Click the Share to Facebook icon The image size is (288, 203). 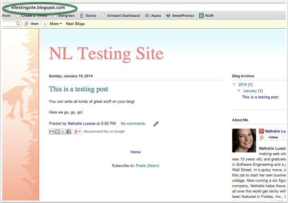[69, 131]
